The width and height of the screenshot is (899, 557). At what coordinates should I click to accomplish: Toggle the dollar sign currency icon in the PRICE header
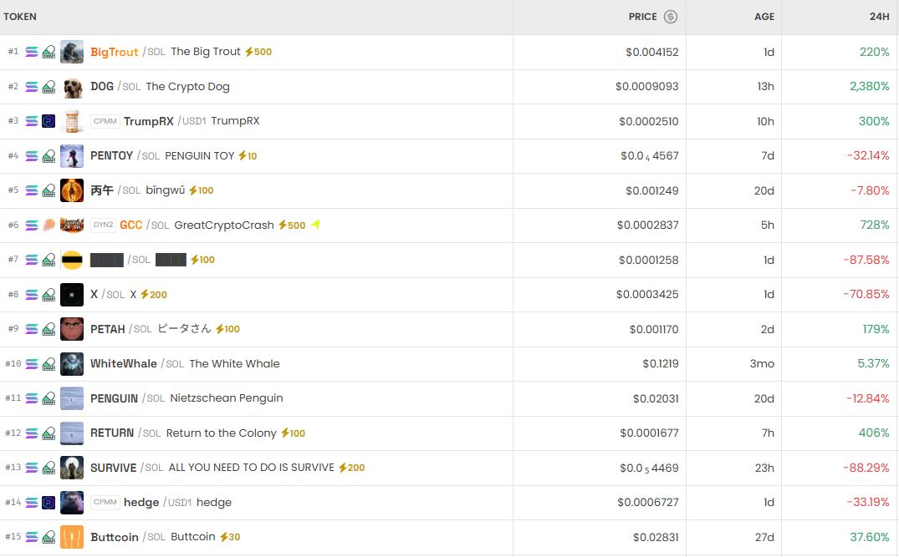click(671, 16)
